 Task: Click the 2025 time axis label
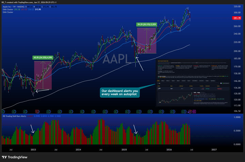coord(124,149)
